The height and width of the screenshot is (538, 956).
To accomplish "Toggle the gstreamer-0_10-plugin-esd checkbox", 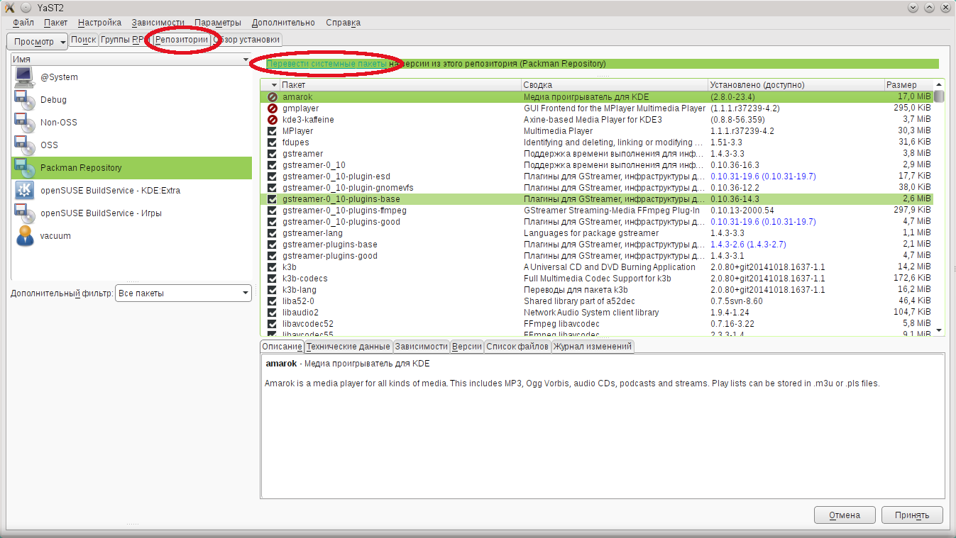I will click(x=272, y=176).
